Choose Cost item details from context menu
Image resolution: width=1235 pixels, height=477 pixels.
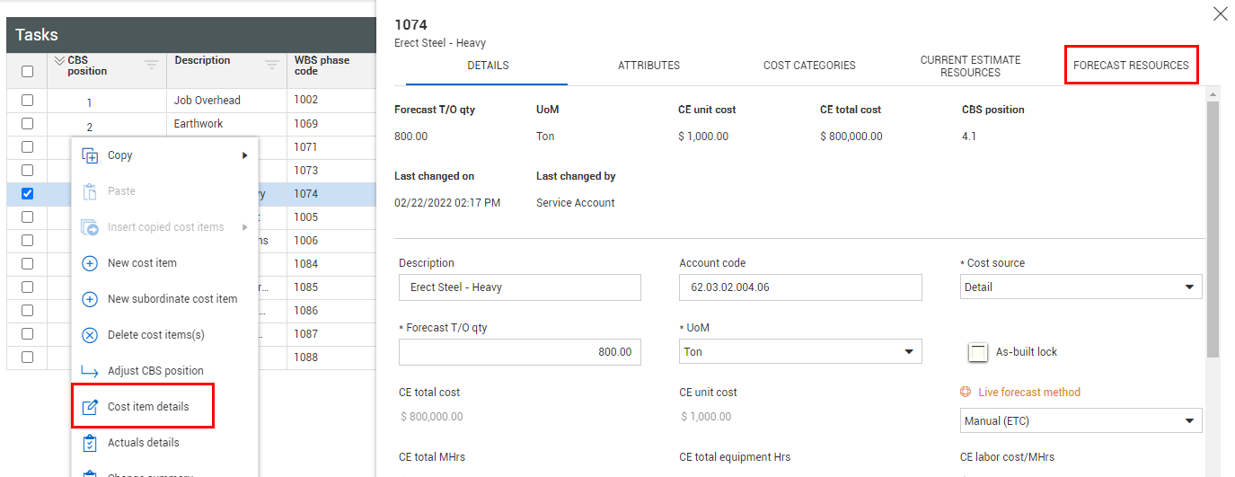(148, 407)
